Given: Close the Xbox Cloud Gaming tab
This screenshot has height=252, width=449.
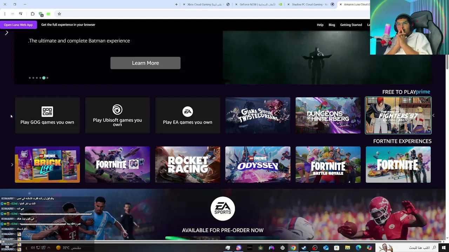Looking at the screenshot, I should (x=184, y=5).
